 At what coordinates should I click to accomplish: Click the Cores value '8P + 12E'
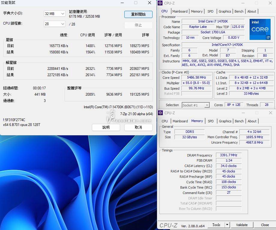pos(234,105)
